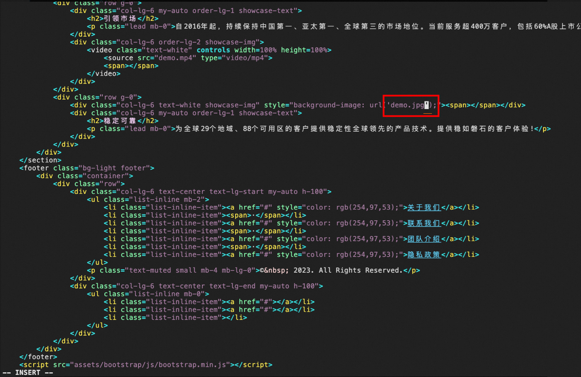The height and width of the screenshot is (377, 581).
Task: Click the 2023. All Rights Reserved text
Action: [x=348, y=271]
